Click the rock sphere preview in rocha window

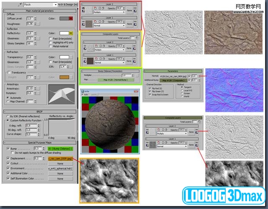[110, 125]
